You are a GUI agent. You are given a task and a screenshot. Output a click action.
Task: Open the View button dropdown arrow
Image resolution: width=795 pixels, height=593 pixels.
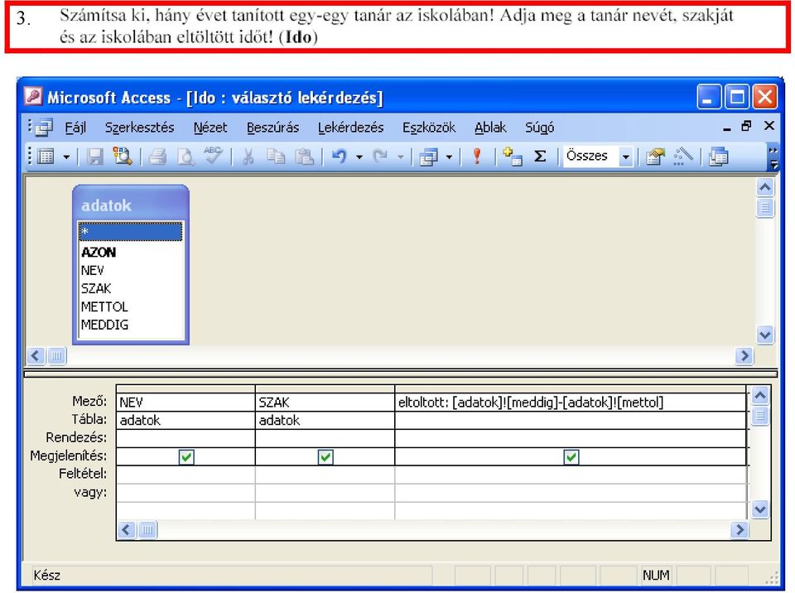click(x=66, y=157)
